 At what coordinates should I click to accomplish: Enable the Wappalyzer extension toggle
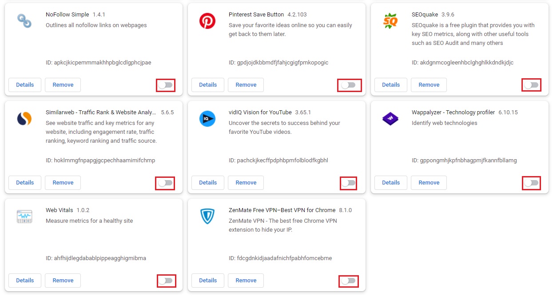(532, 183)
